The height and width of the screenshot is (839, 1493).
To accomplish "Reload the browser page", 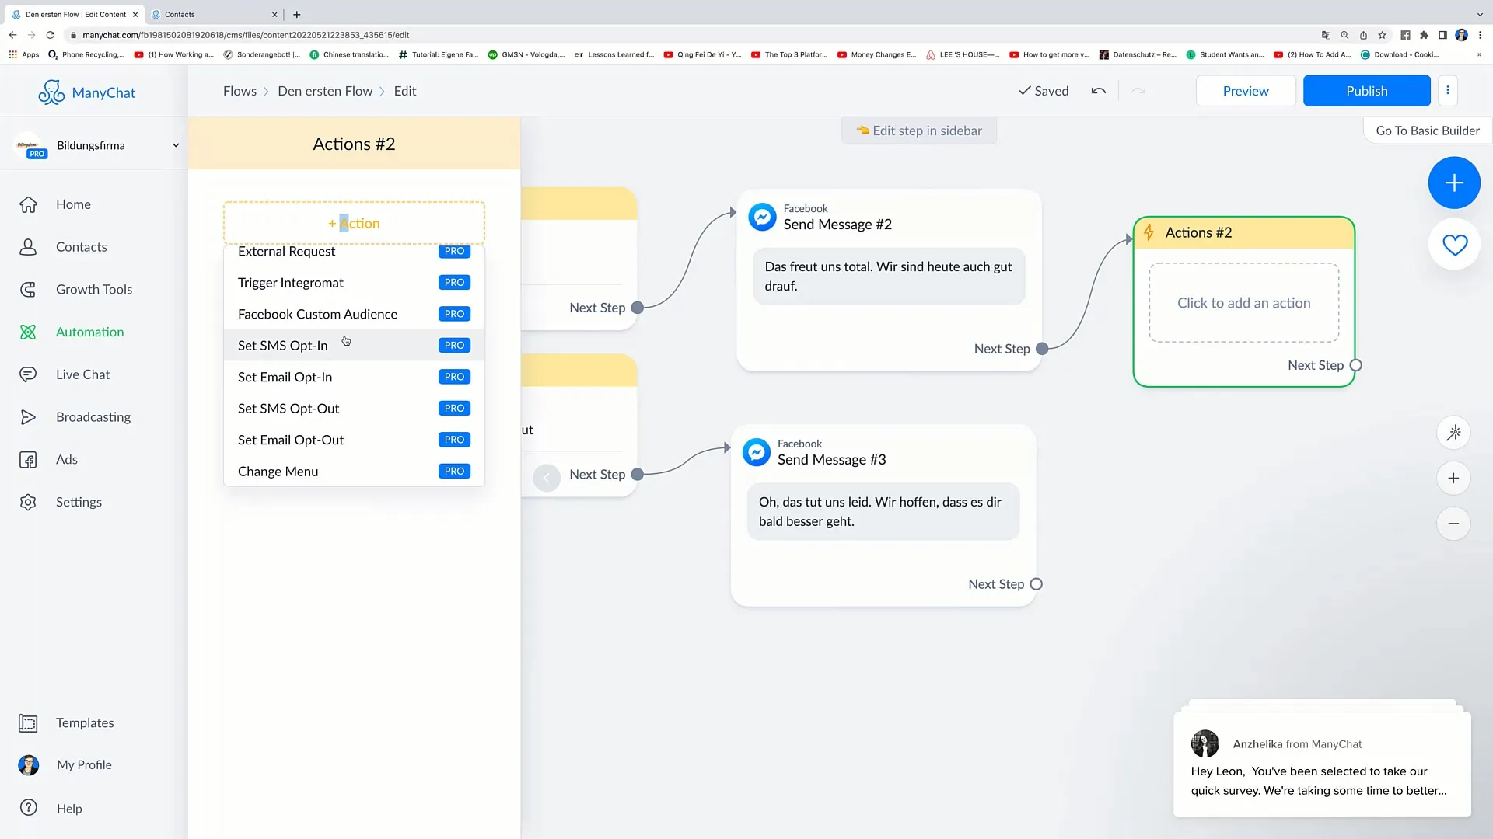I will click(51, 35).
